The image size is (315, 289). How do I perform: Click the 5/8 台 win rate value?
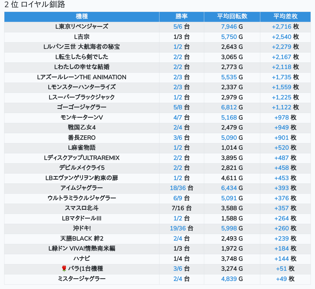tap(182, 107)
